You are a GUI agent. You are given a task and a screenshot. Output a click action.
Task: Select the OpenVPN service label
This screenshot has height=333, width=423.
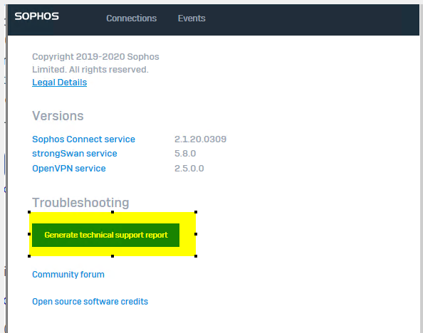coord(69,168)
